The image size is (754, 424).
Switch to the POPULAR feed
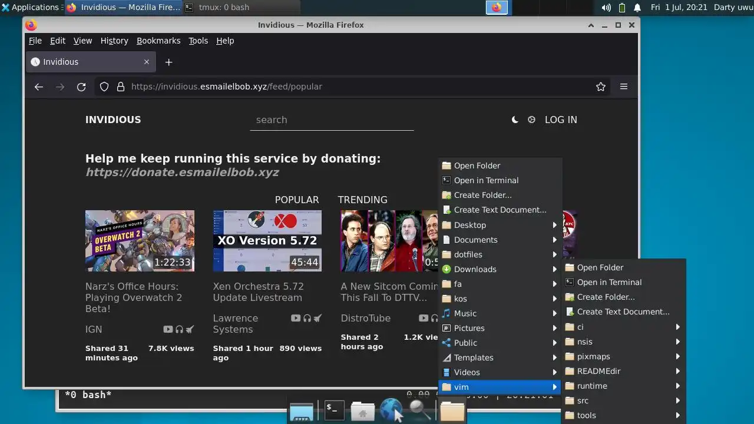pyautogui.click(x=297, y=200)
